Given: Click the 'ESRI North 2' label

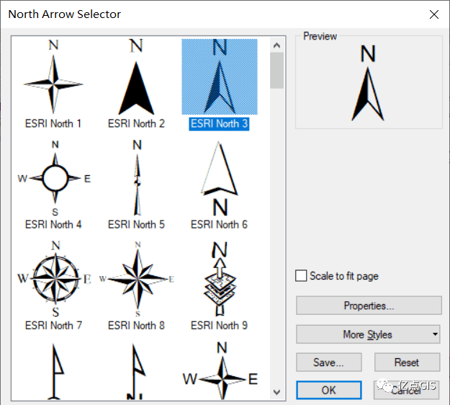Looking at the screenshot, I should point(136,124).
